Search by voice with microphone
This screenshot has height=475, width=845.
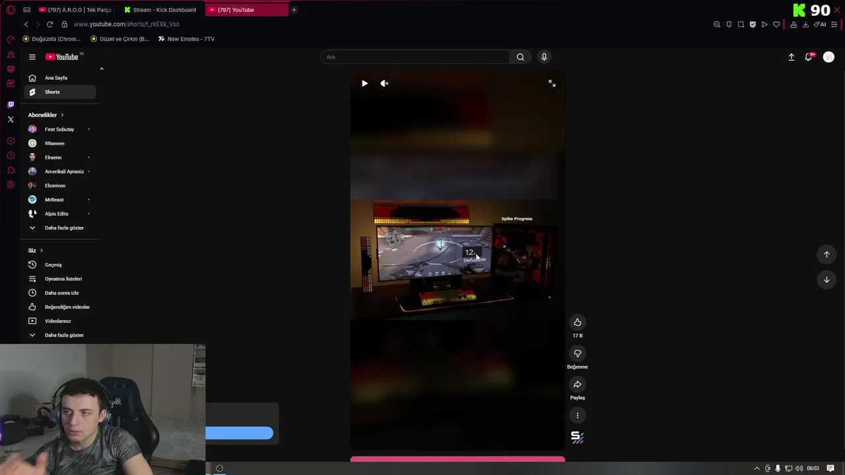click(x=544, y=57)
